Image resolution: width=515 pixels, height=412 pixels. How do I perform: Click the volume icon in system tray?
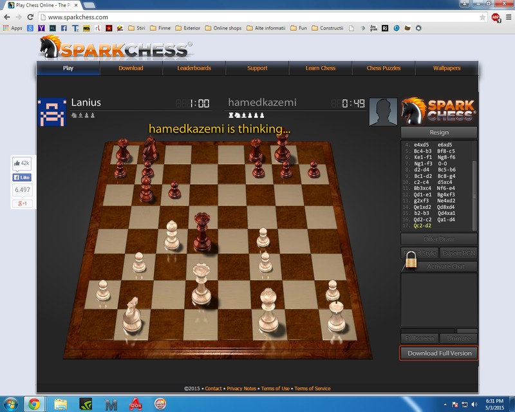coord(474,404)
